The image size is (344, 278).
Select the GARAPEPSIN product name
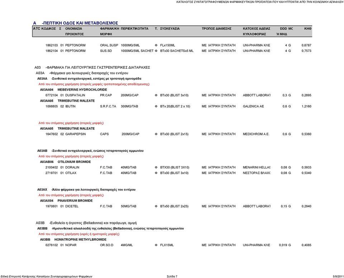pyautogui.click(x=76, y=134)
